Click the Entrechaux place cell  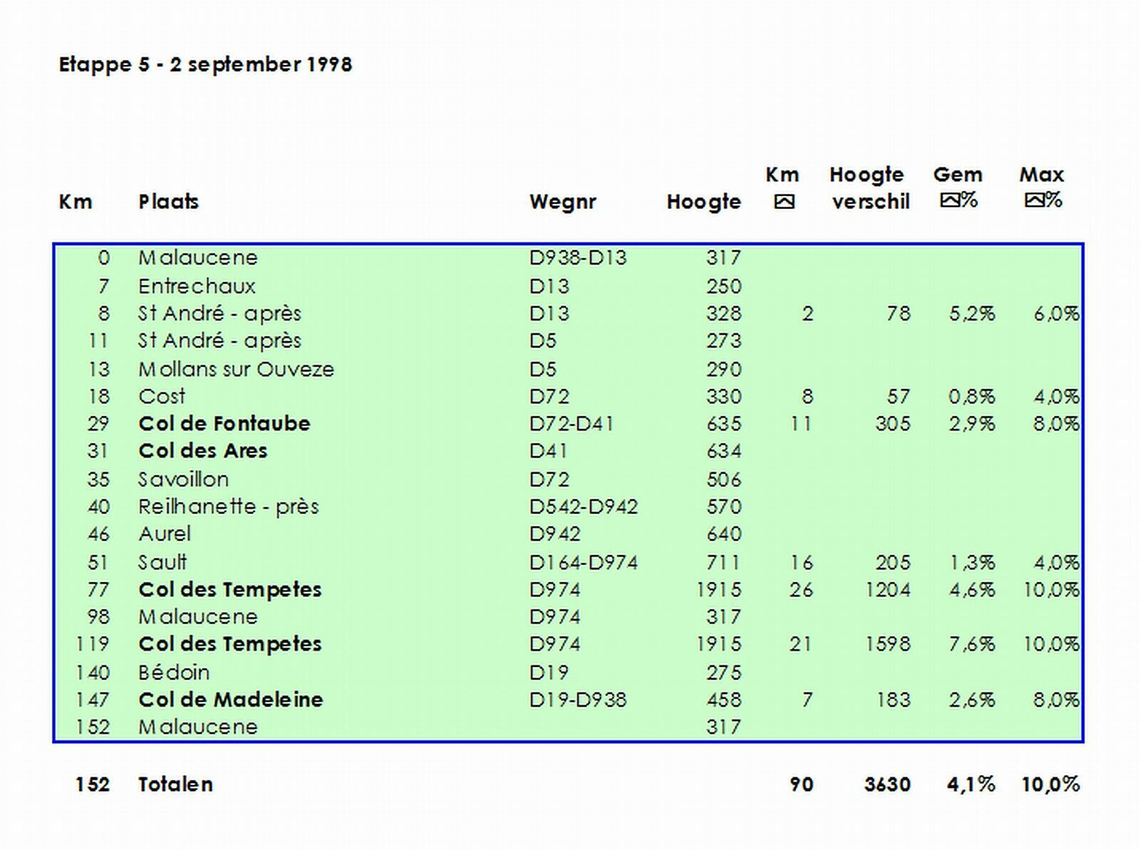tap(197, 286)
